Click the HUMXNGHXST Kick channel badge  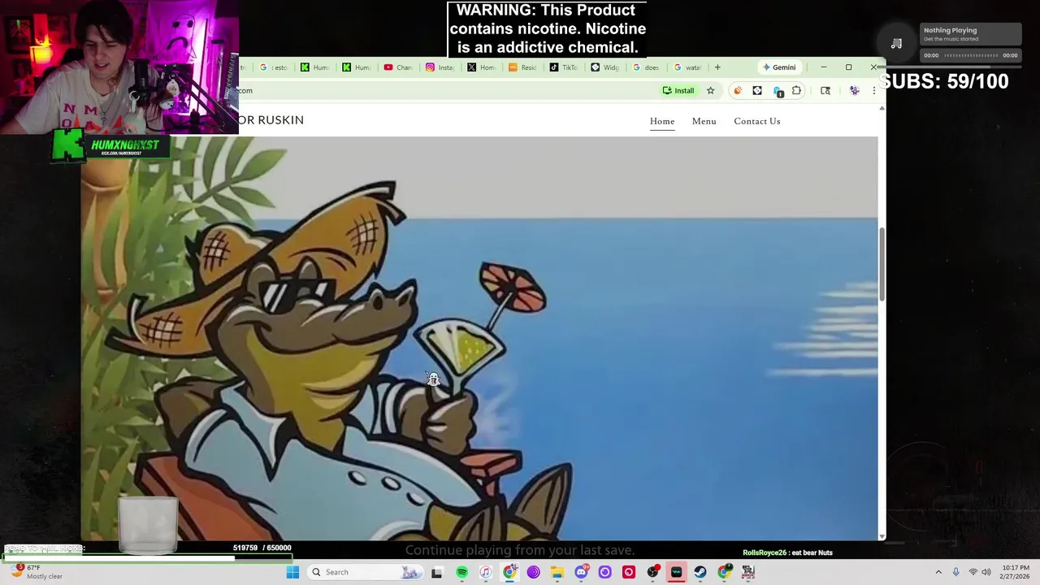(110, 146)
